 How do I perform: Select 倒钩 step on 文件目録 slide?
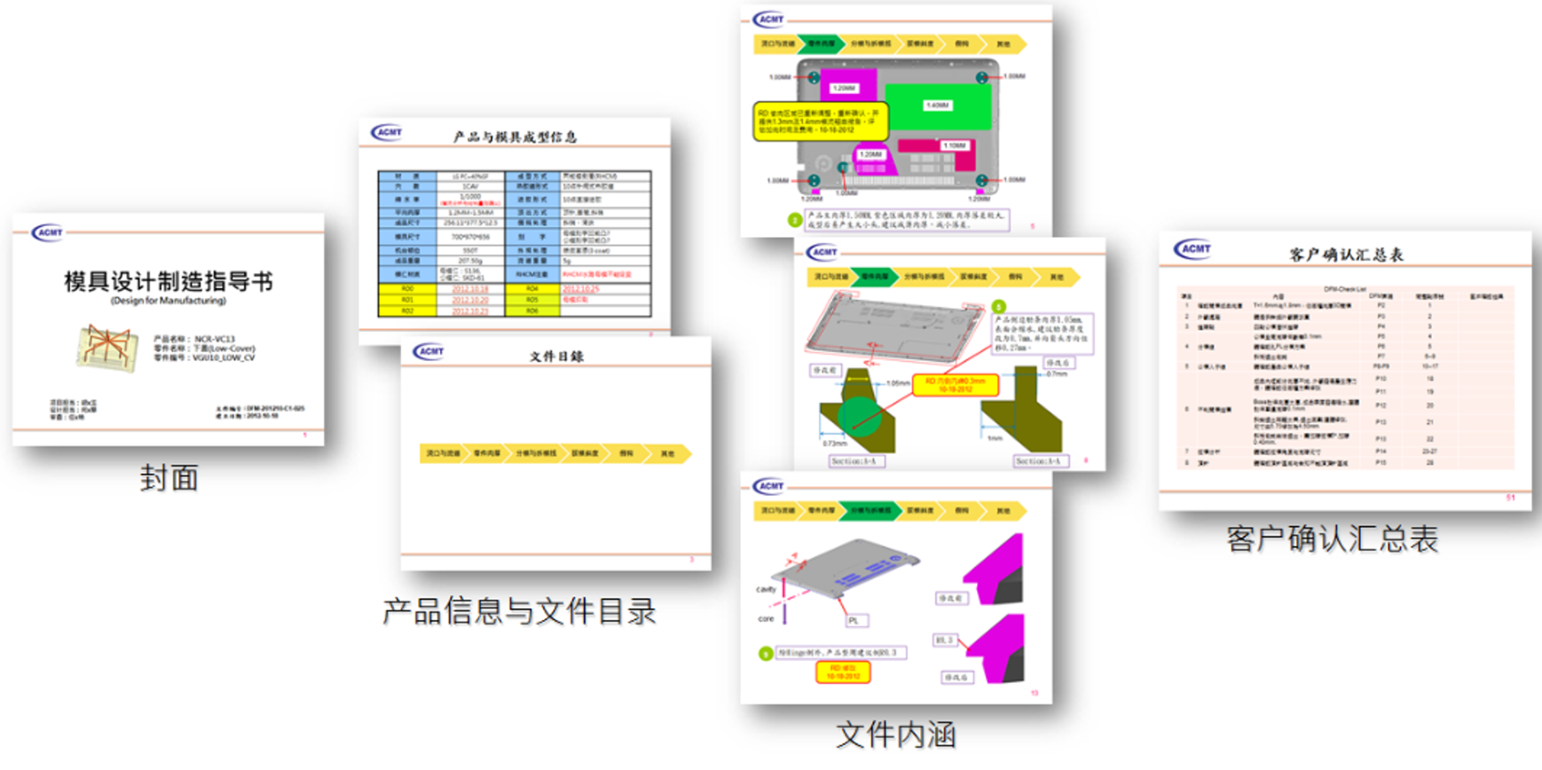coord(627,453)
